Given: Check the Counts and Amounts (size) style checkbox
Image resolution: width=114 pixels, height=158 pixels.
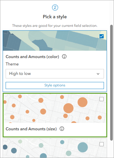Looking at the screenshot, I should point(102,99).
